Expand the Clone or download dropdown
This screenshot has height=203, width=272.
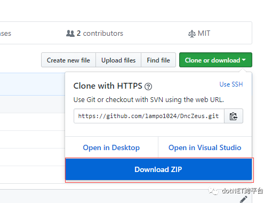(215, 60)
